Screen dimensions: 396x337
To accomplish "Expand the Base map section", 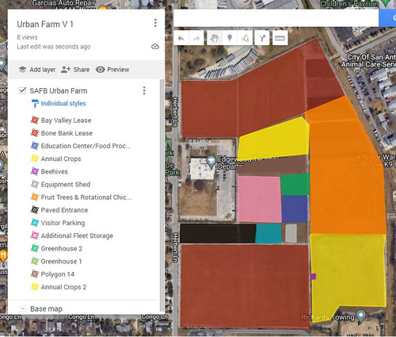I will 23,308.
